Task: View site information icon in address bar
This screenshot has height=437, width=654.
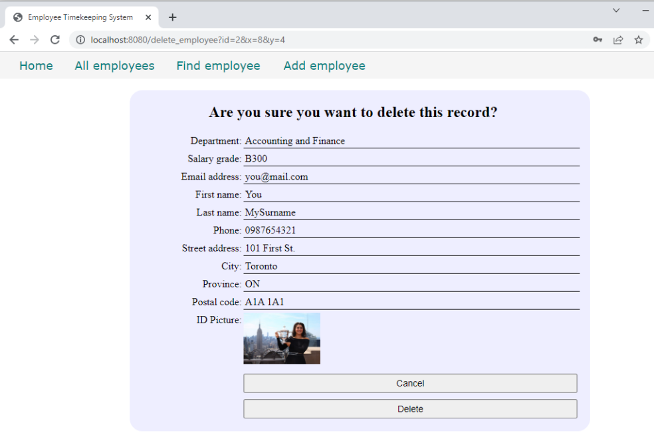Action: pos(80,40)
